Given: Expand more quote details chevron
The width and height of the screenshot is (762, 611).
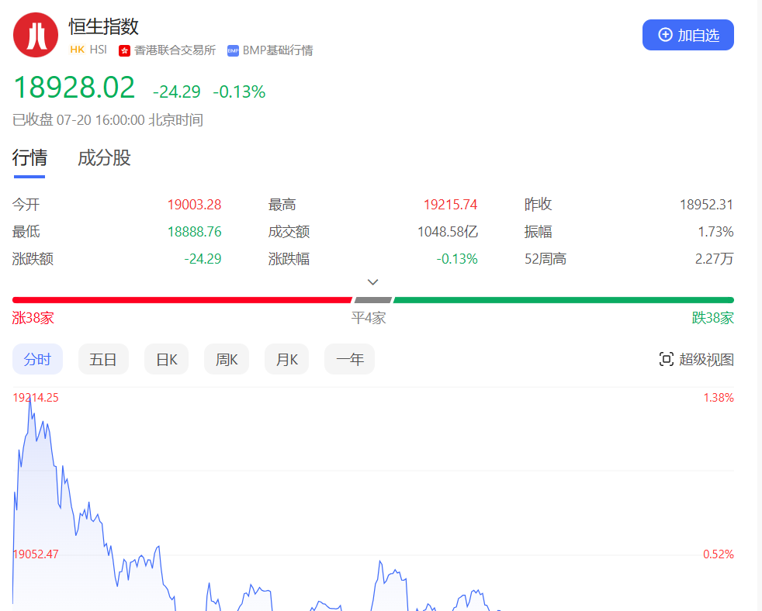Looking at the screenshot, I should pyautogui.click(x=372, y=282).
